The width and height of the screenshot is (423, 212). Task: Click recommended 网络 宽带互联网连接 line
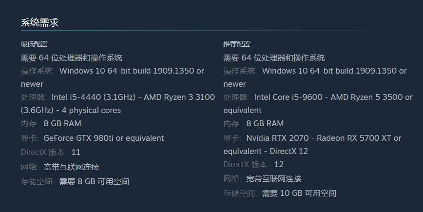263,178
